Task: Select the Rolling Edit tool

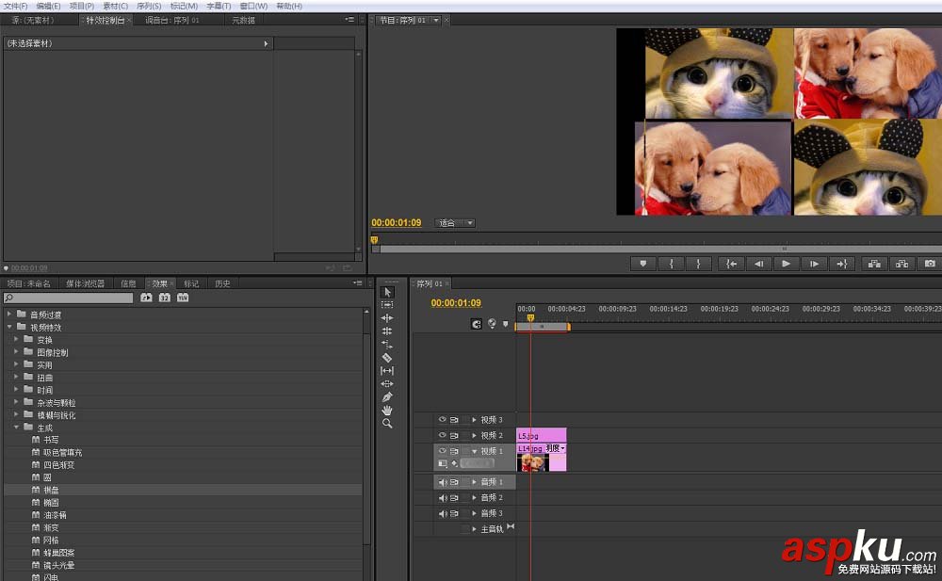Action: point(387,331)
